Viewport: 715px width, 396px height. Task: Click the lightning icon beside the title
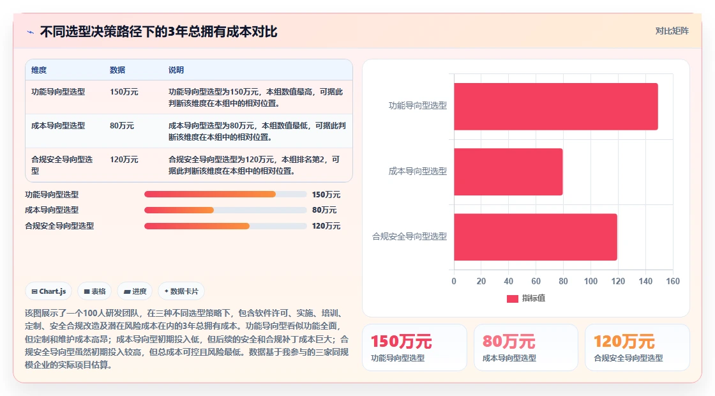coord(31,33)
